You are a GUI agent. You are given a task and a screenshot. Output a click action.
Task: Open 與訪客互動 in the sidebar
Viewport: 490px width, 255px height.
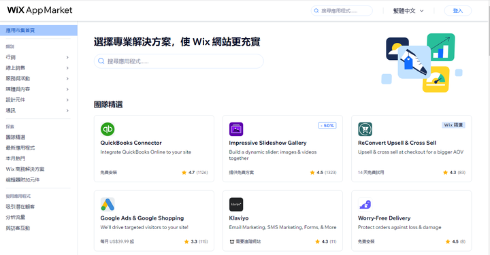(18, 228)
